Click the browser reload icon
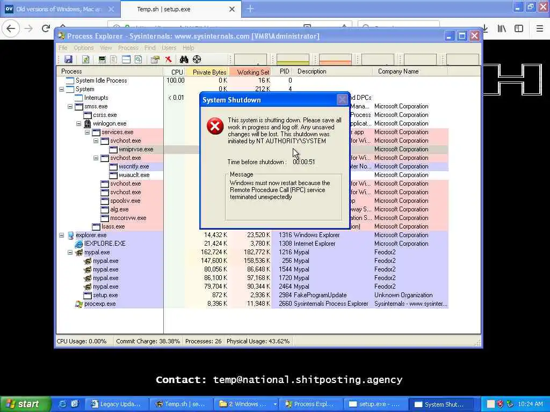 [46, 28]
